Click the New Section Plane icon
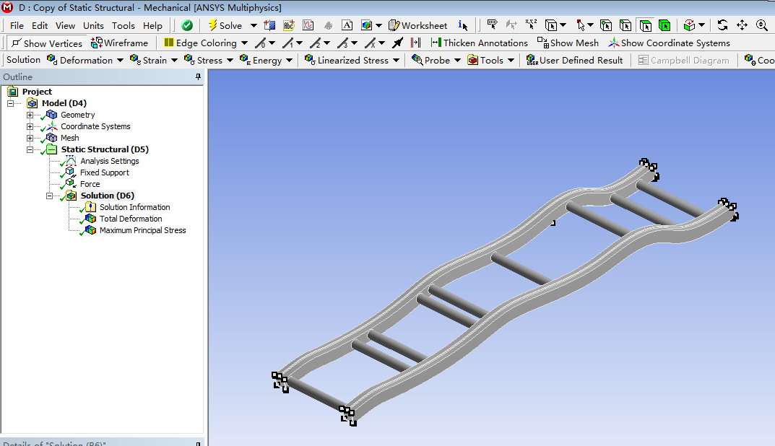The width and height of the screenshot is (775, 446). tap(269, 25)
